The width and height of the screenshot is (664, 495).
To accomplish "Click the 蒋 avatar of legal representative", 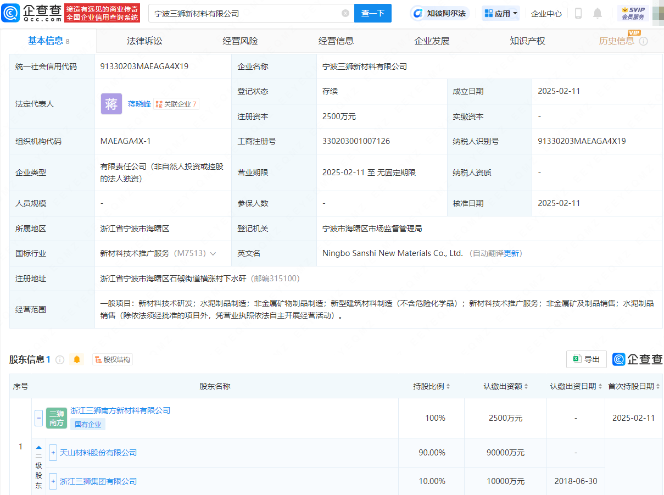I will (x=111, y=104).
